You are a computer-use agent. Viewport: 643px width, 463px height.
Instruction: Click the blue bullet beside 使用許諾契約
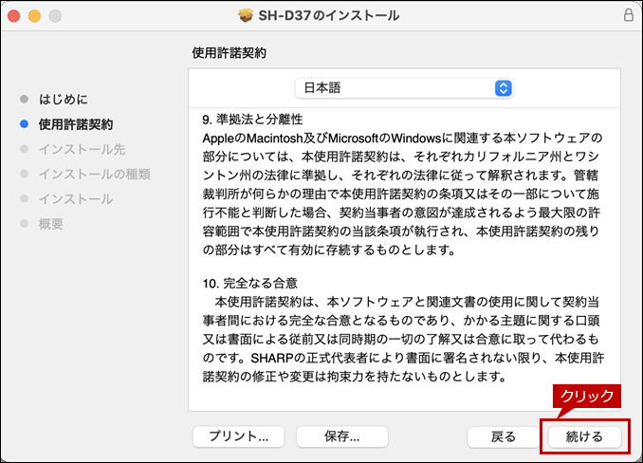25,124
